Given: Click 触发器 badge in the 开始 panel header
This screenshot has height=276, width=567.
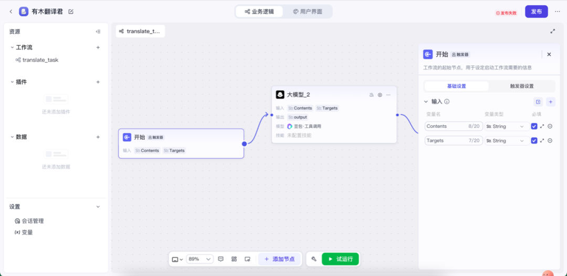Looking at the screenshot, I should click(460, 55).
